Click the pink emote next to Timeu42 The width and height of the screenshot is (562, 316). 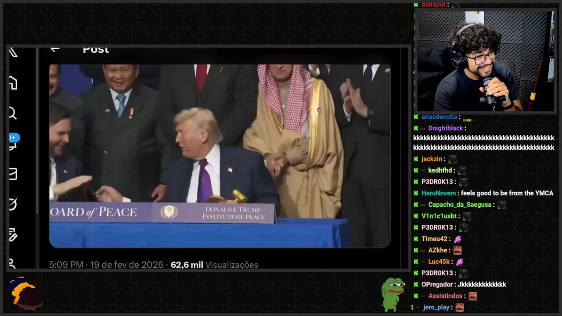tap(458, 239)
